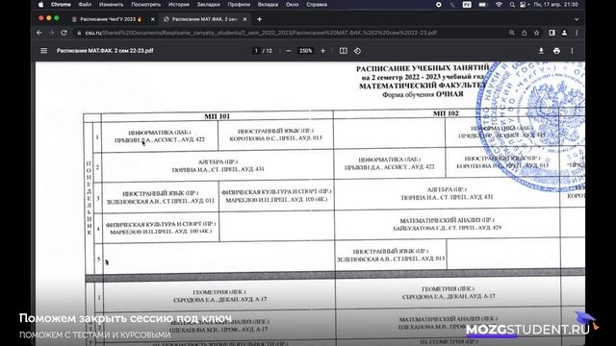Expand tab search chevron
Viewport: 616px width, 346px height.
pos(577,19)
